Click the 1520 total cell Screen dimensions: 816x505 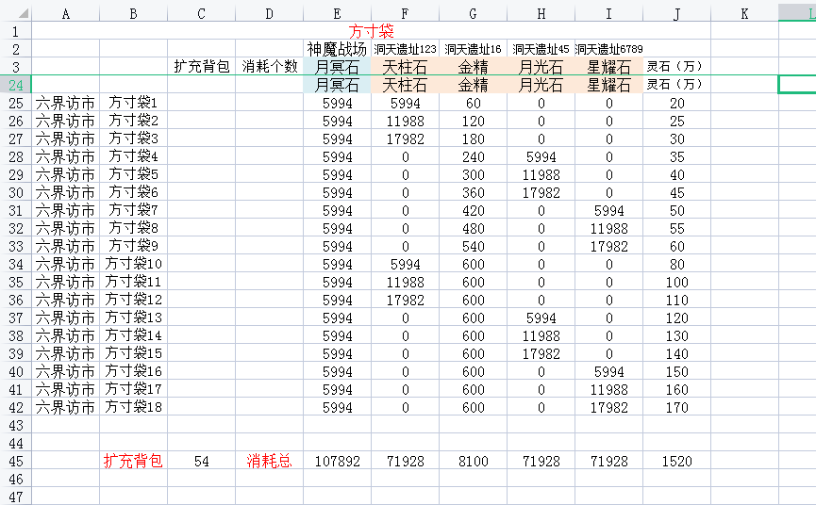point(676,461)
